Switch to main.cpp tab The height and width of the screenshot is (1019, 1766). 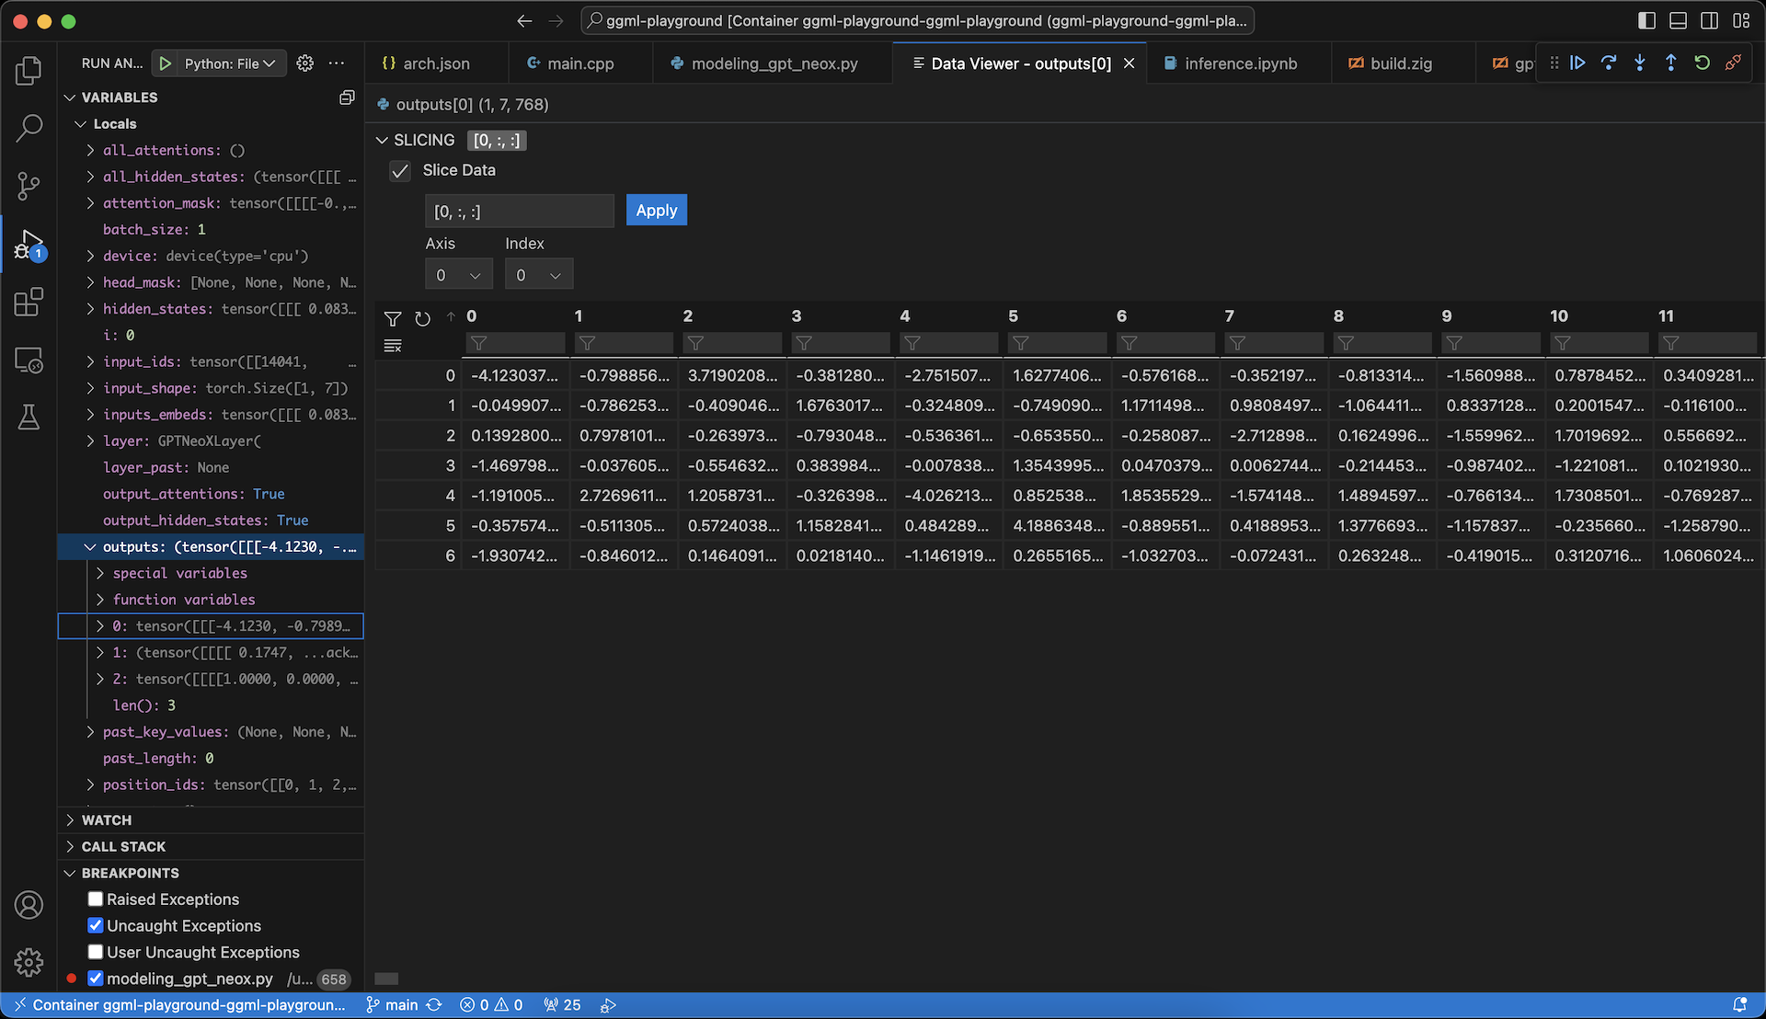click(579, 63)
